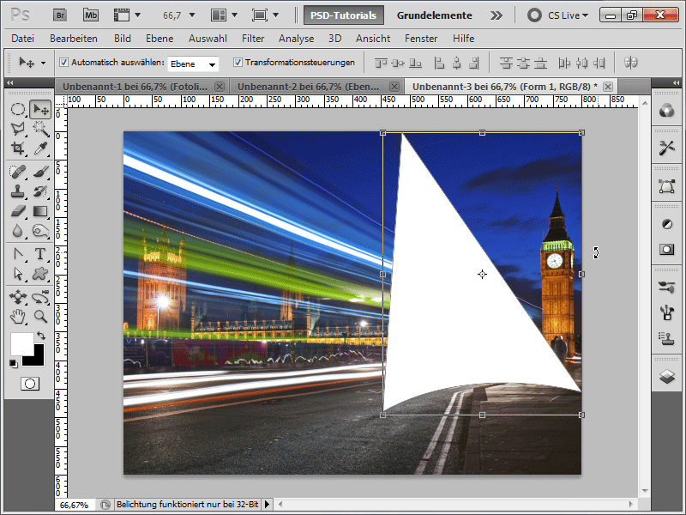
Task: Open the 'Ebene' auto-select dropdown
Action: [x=193, y=64]
